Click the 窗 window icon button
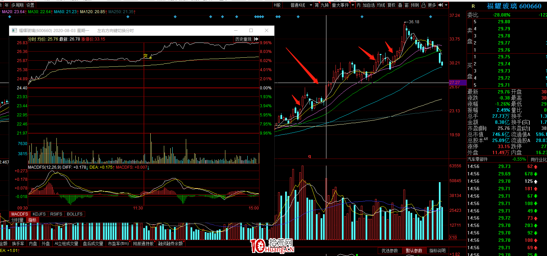Image resolution: width=547 pixels, height=256 pixels. (x=406, y=5)
